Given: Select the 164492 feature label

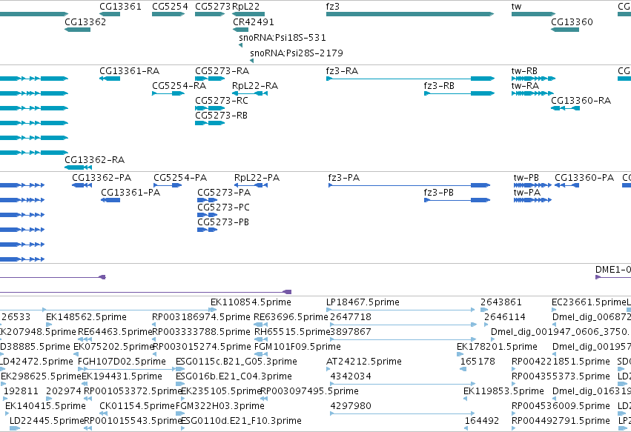Looking at the screenshot, I should point(482,421).
